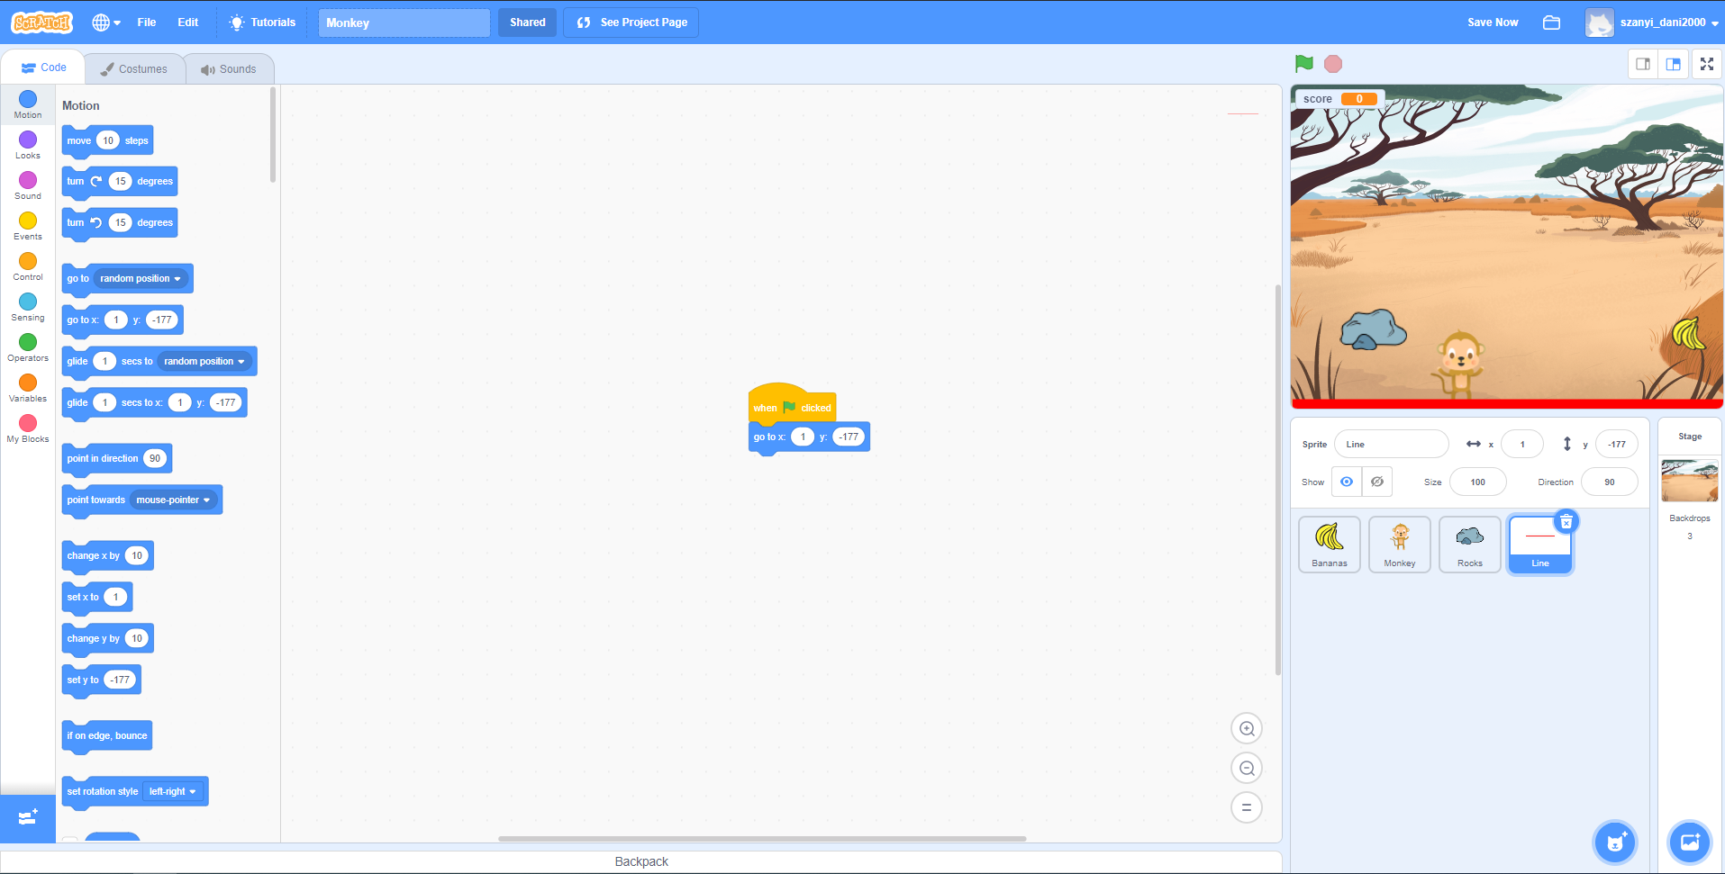Zoom out the code workspace
This screenshot has width=1725, height=874.
[x=1247, y=768]
